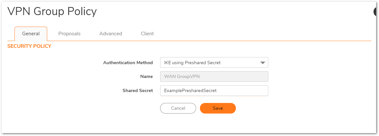This screenshot has width=379, height=136.
Task: Open the Proposals tab
Action: tap(69, 34)
